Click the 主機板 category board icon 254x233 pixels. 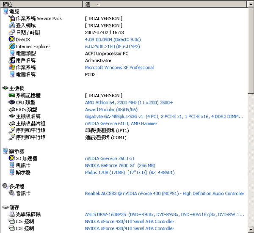click(x=5, y=88)
